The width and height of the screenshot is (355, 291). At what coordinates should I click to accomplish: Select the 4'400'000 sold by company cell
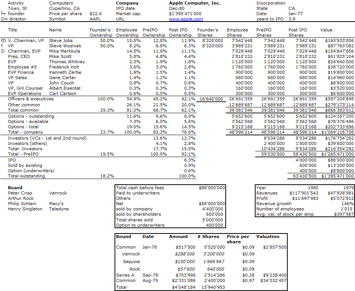(x=212, y=209)
